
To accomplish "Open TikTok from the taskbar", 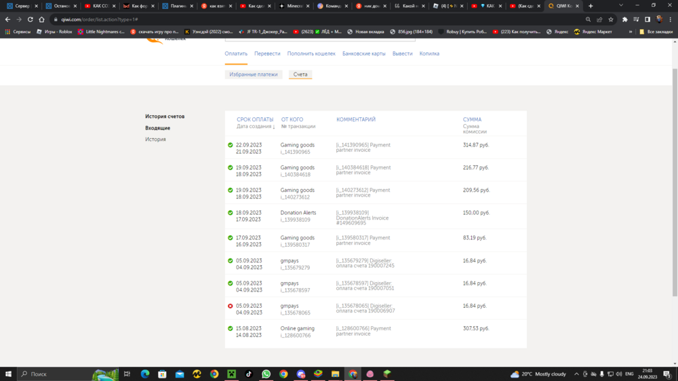I will (x=249, y=374).
